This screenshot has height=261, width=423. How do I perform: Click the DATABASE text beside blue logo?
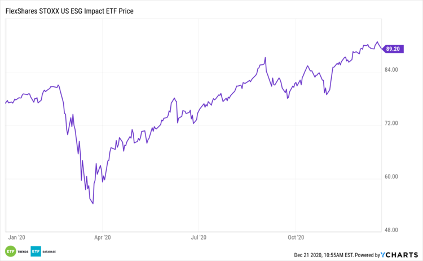coord(51,251)
